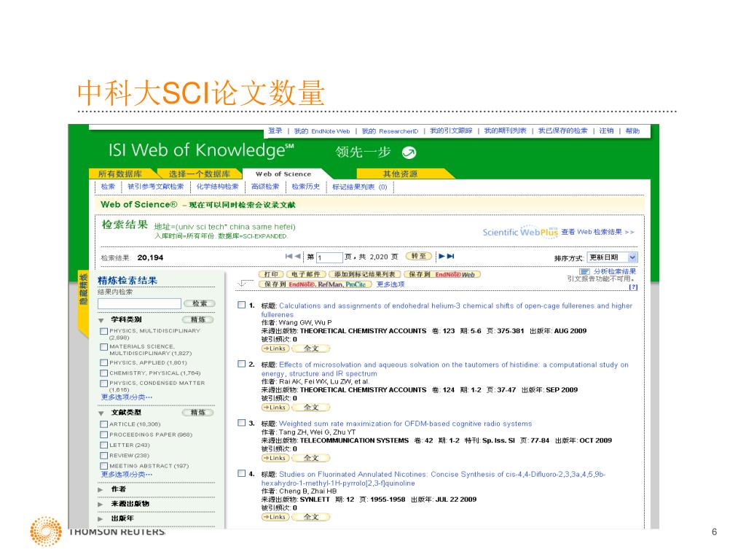Check the PROCEEDINGS PAPER document type

tap(103, 435)
